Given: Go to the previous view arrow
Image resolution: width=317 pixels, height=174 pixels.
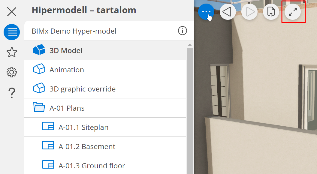Looking at the screenshot, I should click(228, 12).
